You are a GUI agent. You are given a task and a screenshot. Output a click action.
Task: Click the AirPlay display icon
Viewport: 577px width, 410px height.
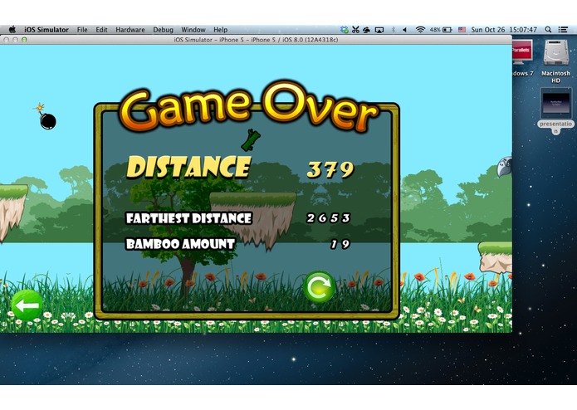pos(379,30)
